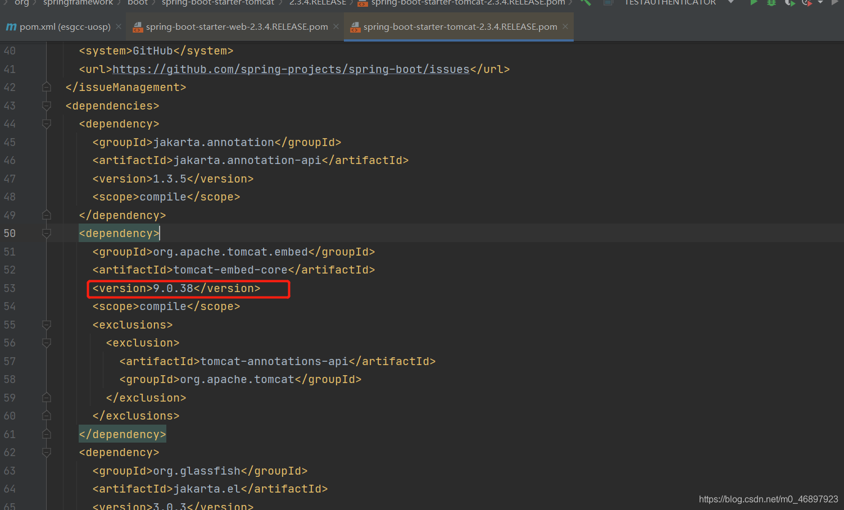Image resolution: width=844 pixels, height=510 pixels.
Task: Click the version 1.3.5 line
Action: tap(173, 179)
